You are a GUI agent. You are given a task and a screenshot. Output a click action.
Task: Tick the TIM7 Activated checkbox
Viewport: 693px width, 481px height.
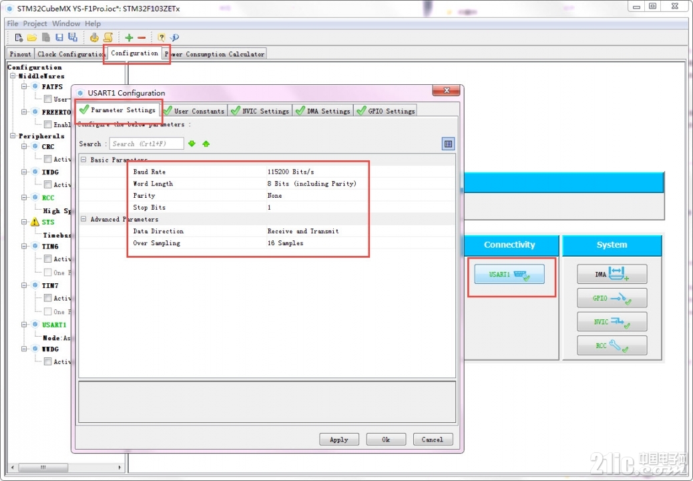pyautogui.click(x=47, y=298)
